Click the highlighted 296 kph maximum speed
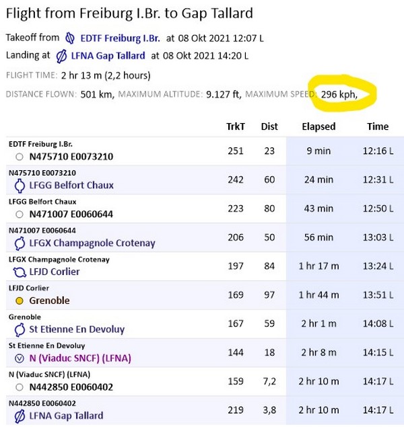Image resolution: width=404 pixels, height=427 pixels. point(339,95)
